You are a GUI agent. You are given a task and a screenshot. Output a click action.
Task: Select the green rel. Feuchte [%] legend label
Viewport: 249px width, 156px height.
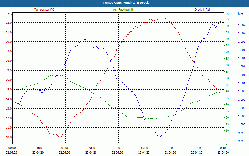[x=124, y=10]
